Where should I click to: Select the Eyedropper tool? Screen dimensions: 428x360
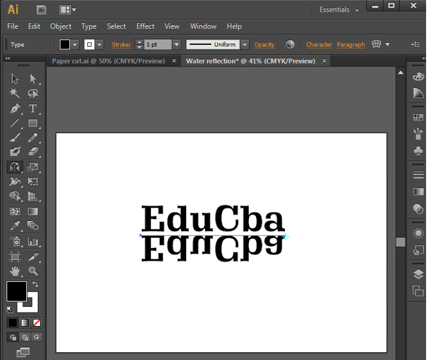point(15,225)
